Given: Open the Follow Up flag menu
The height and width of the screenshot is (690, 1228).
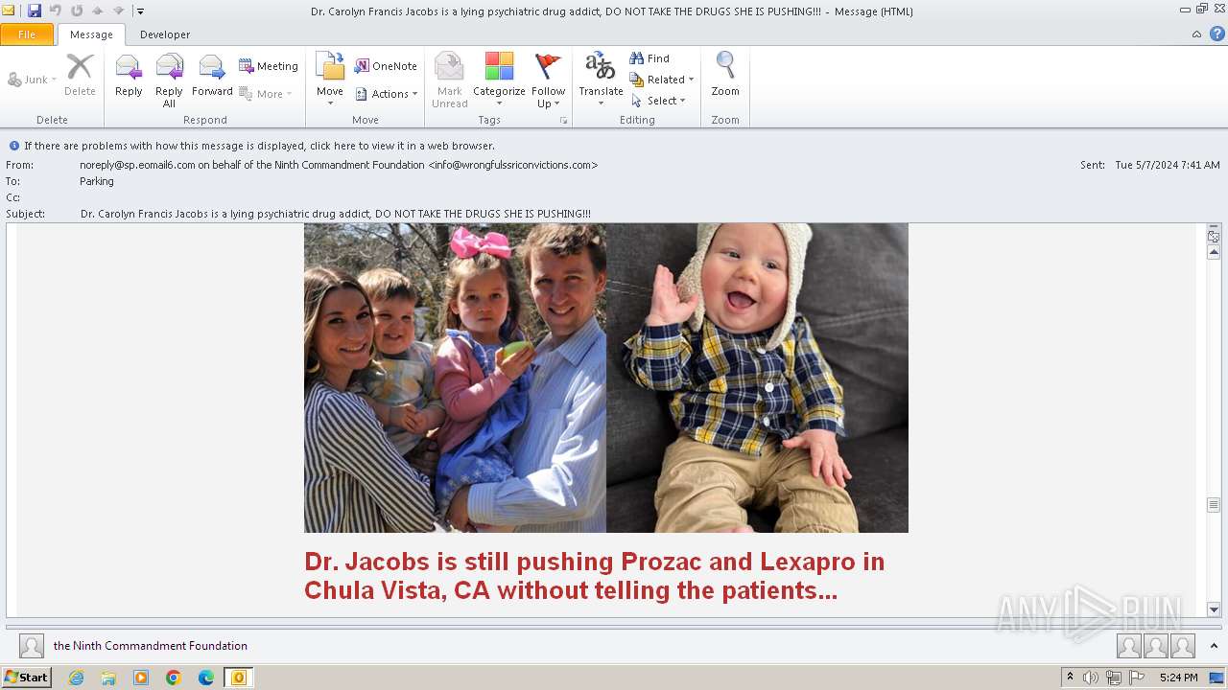Looking at the screenshot, I should coord(548,80).
